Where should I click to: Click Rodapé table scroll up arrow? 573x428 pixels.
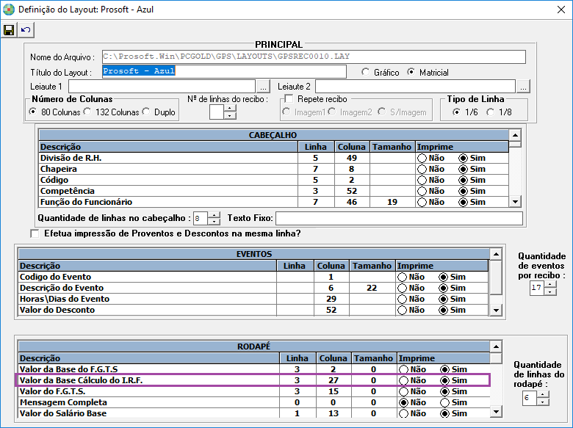(496, 347)
